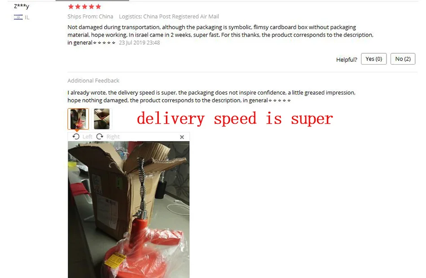Click the Israel flag icon

(x=18, y=17)
